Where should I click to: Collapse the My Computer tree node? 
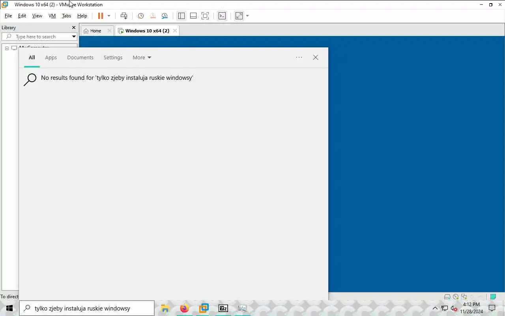tap(7, 48)
